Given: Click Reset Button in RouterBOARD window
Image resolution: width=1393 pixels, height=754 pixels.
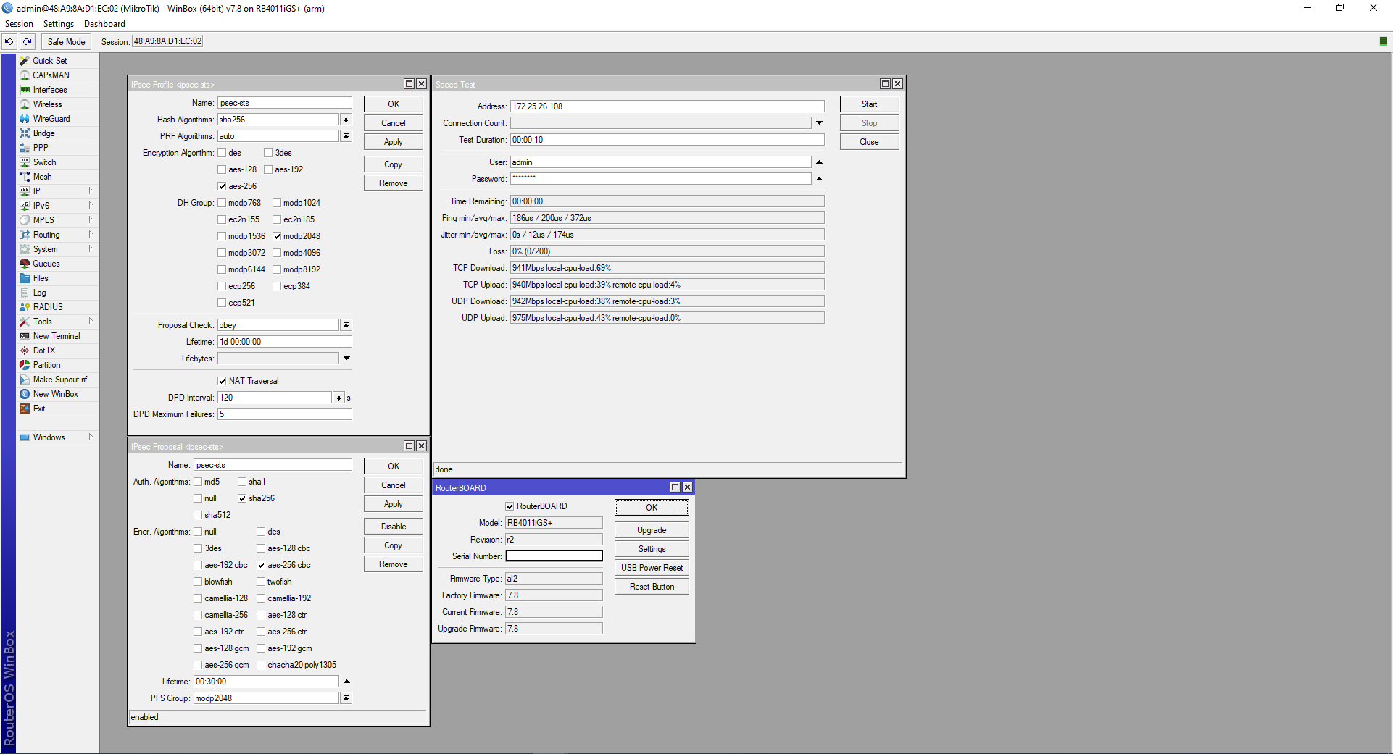Looking at the screenshot, I should tap(652, 587).
